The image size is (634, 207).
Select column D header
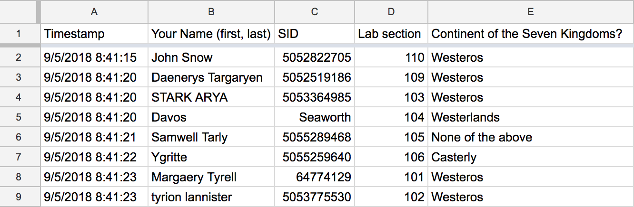coord(391,12)
